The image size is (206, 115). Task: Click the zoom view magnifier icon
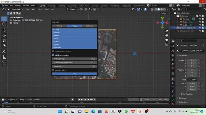click(x=167, y=31)
